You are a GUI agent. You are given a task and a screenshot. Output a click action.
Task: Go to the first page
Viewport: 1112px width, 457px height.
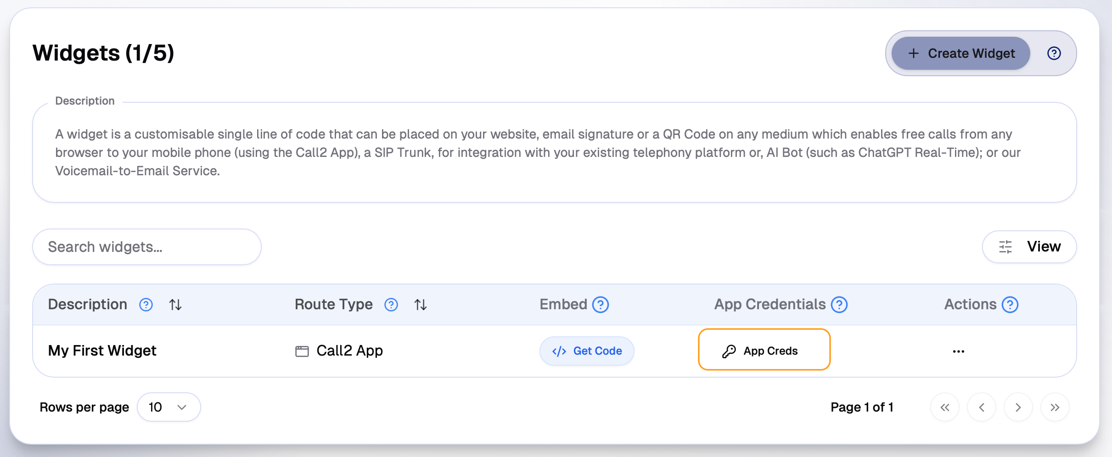pyautogui.click(x=944, y=407)
